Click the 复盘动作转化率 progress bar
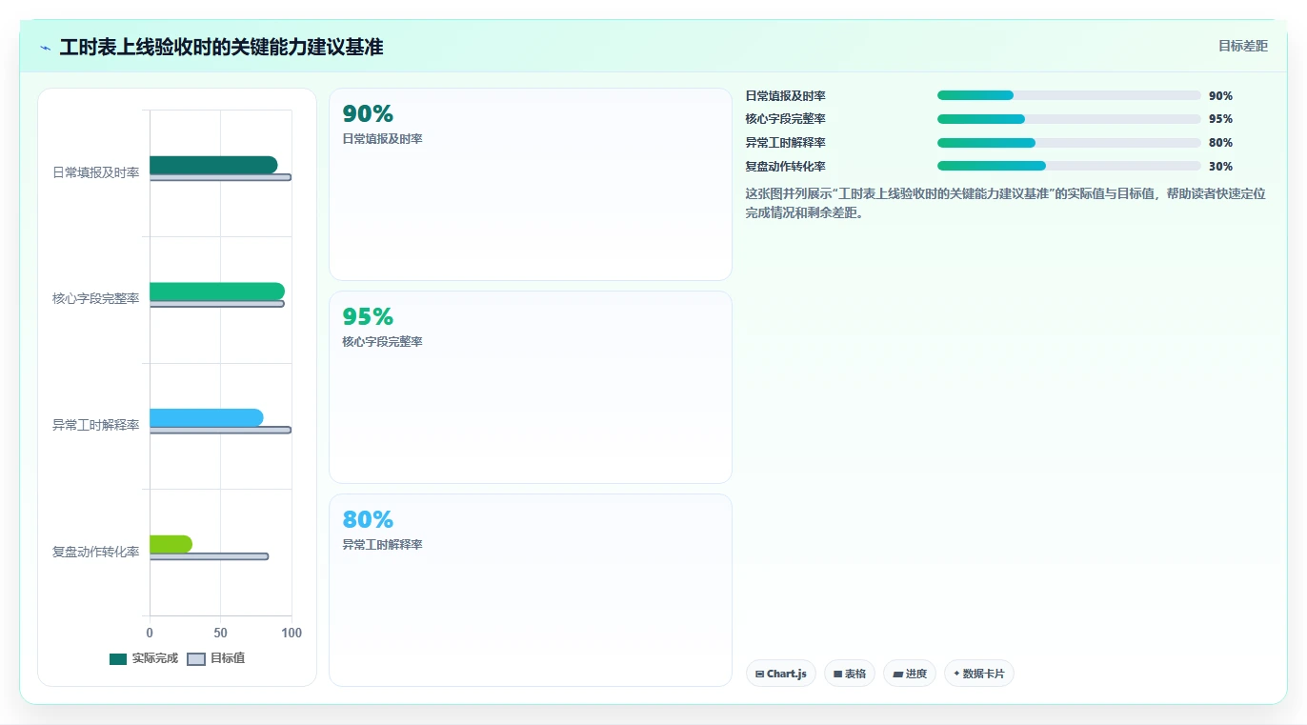Image resolution: width=1307 pixels, height=725 pixels. pos(1069,166)
